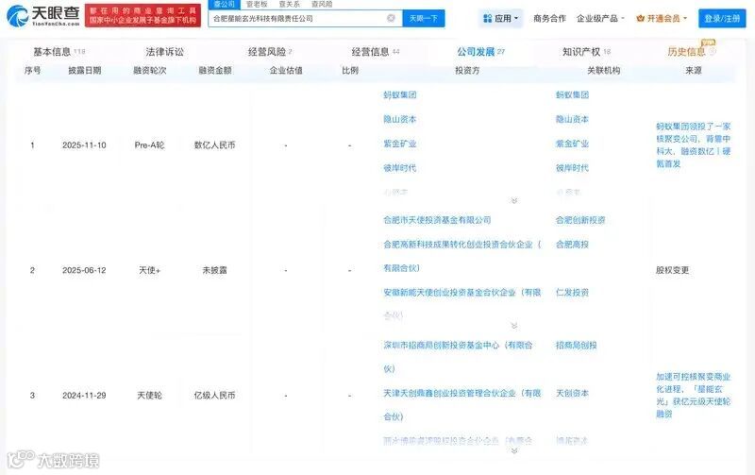Screen dimensions: 755x475
Task: Open 彼岸时代 in the 投资方 column
Action: (399, 168)
